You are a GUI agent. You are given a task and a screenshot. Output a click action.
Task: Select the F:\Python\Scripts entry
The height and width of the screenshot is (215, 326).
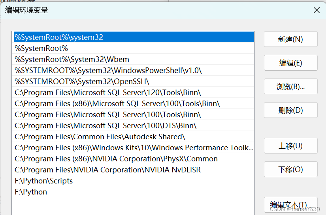coord(134,181)
